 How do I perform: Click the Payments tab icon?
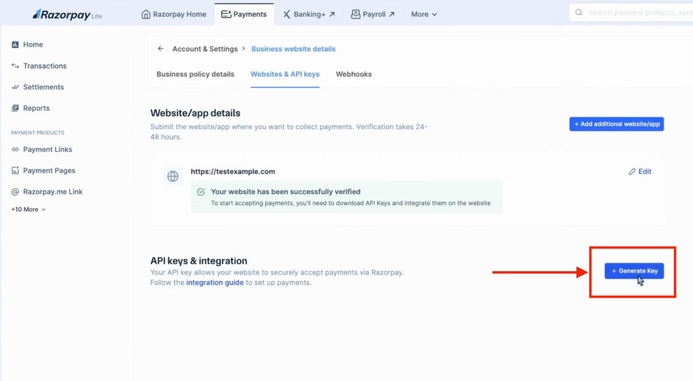tap(226, 14)
